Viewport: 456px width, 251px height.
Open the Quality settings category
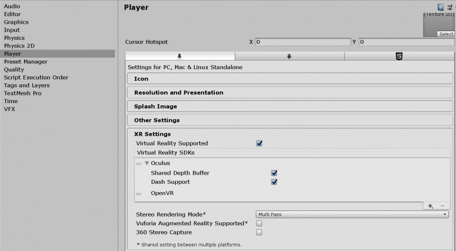pyautogui.click(x=14, y=70)
